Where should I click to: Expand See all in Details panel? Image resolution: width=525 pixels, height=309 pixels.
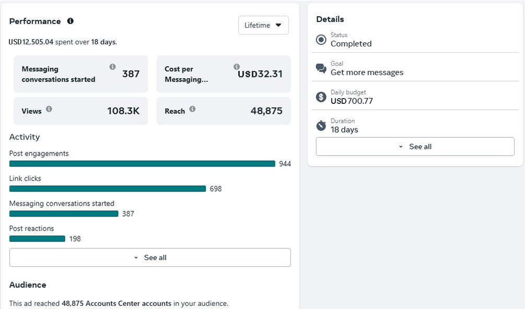[415, 147]
